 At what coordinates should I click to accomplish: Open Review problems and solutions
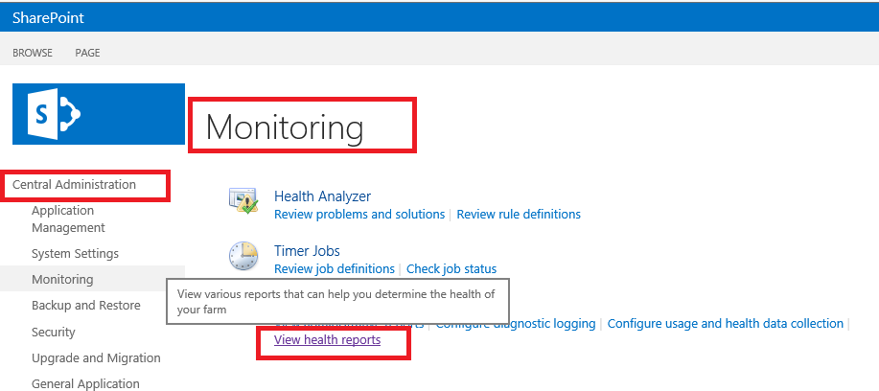[x=359, y=214]
